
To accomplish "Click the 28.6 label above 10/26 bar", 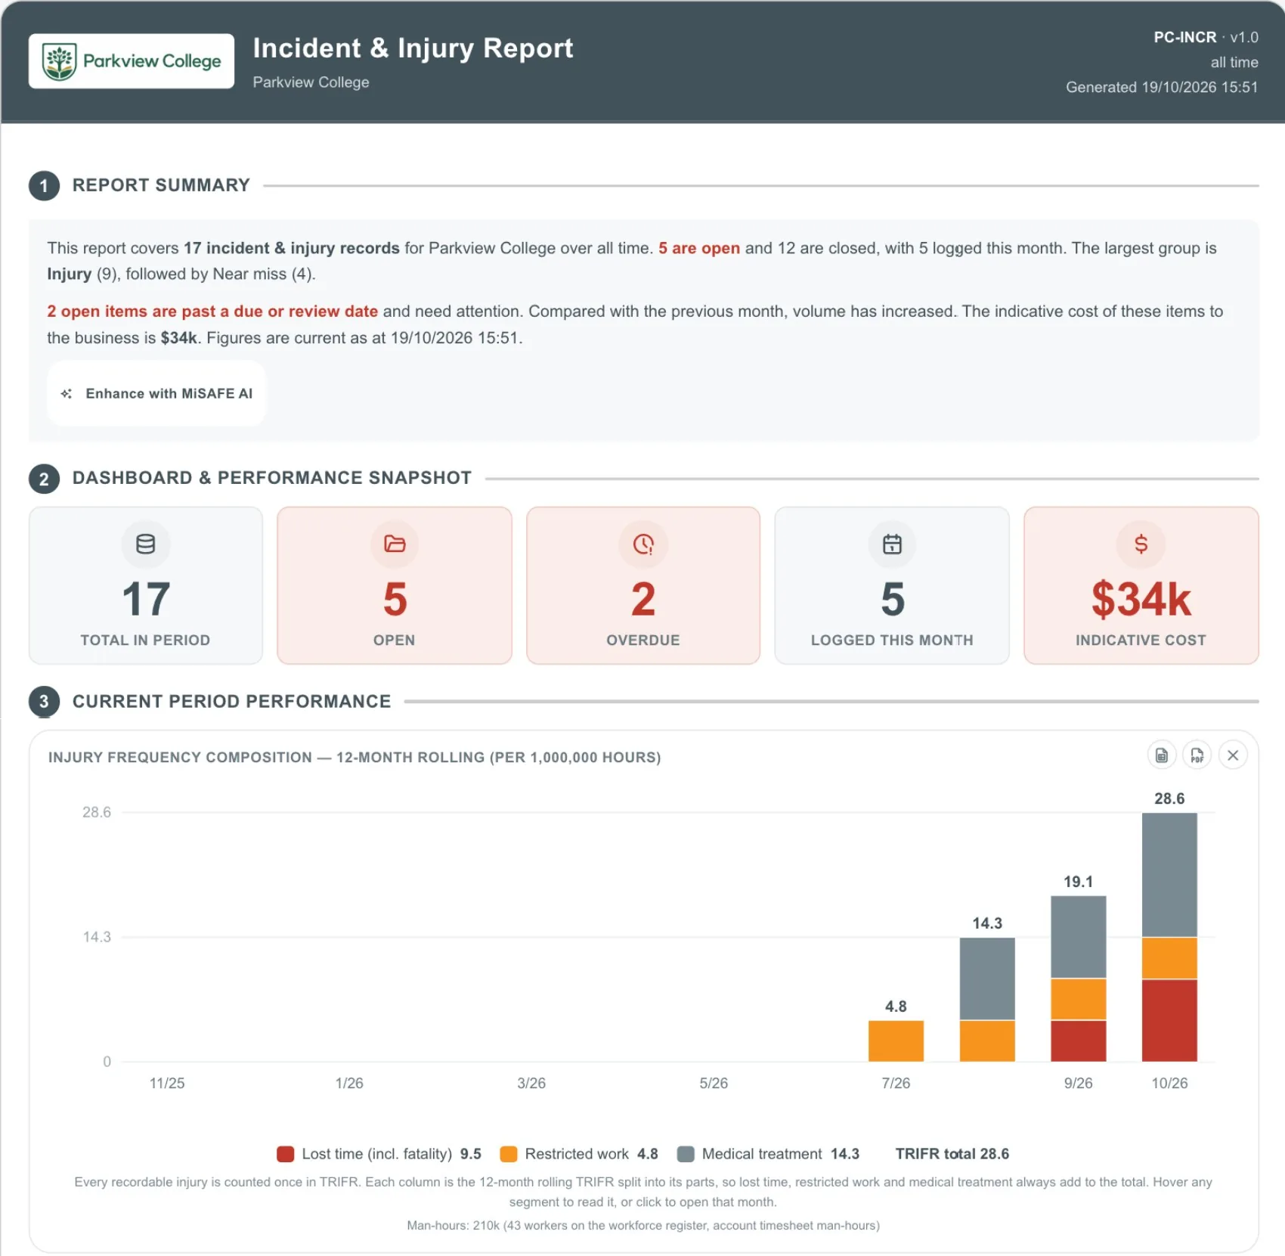I will (1169, 799).
